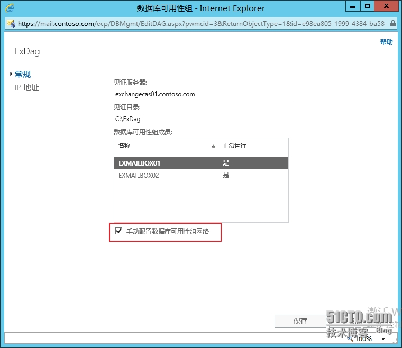Viewport: 402px width, 348px height.
Task: Click the lock security icon in address bar
Action: (393, 24)
